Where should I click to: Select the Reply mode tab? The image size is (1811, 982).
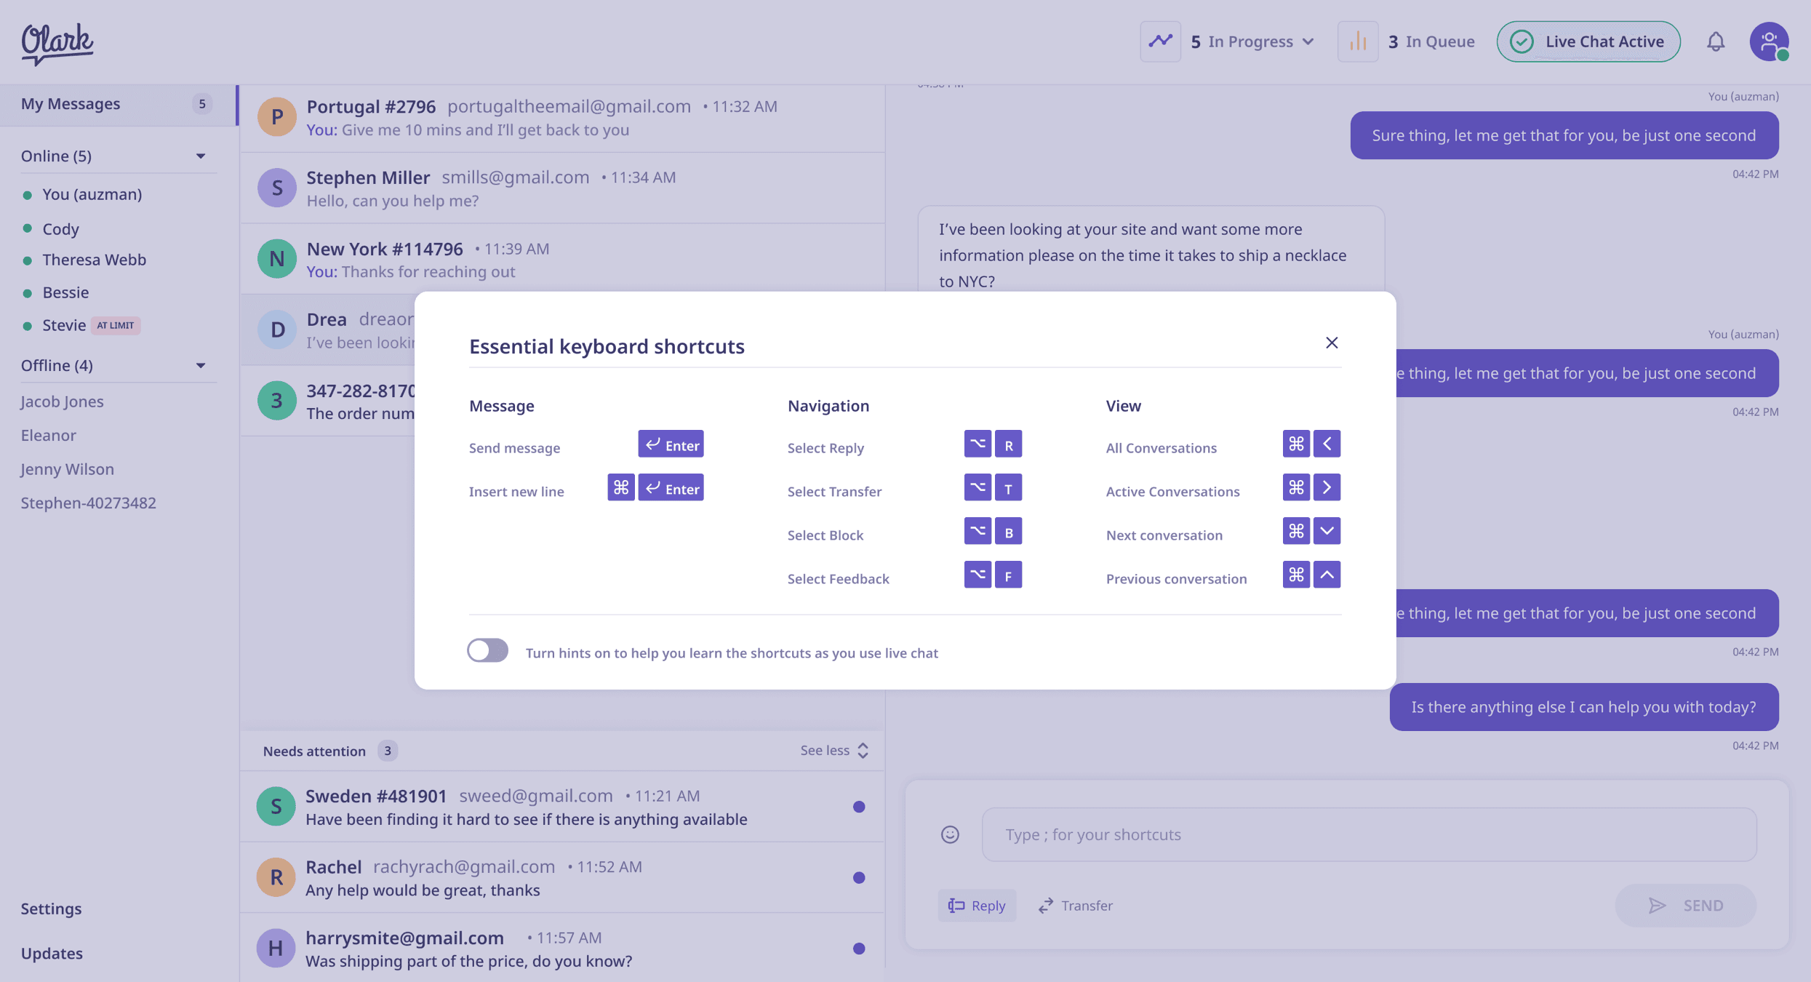977,906
